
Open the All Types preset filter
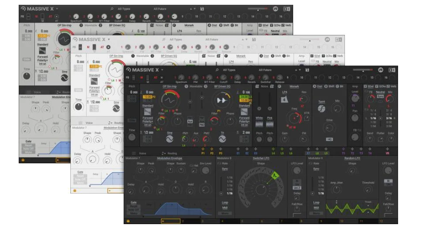click(x=229, y=70)
